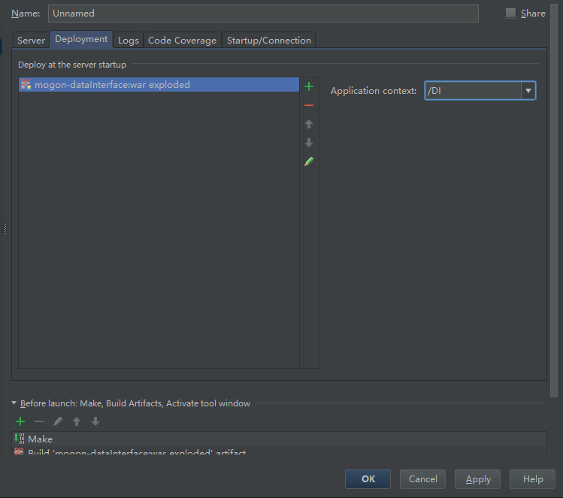Go to Startup/Connection tab
This screenshot has width=563, height=498.
pyautogui.click(x=269, y=41)
